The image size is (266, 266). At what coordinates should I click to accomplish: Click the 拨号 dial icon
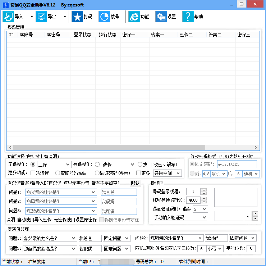point(104,17)
